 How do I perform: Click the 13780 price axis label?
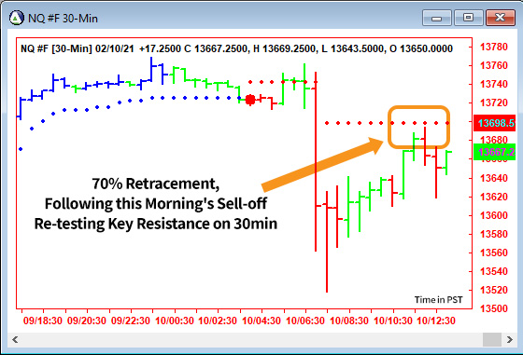click(x=494, y=47)
